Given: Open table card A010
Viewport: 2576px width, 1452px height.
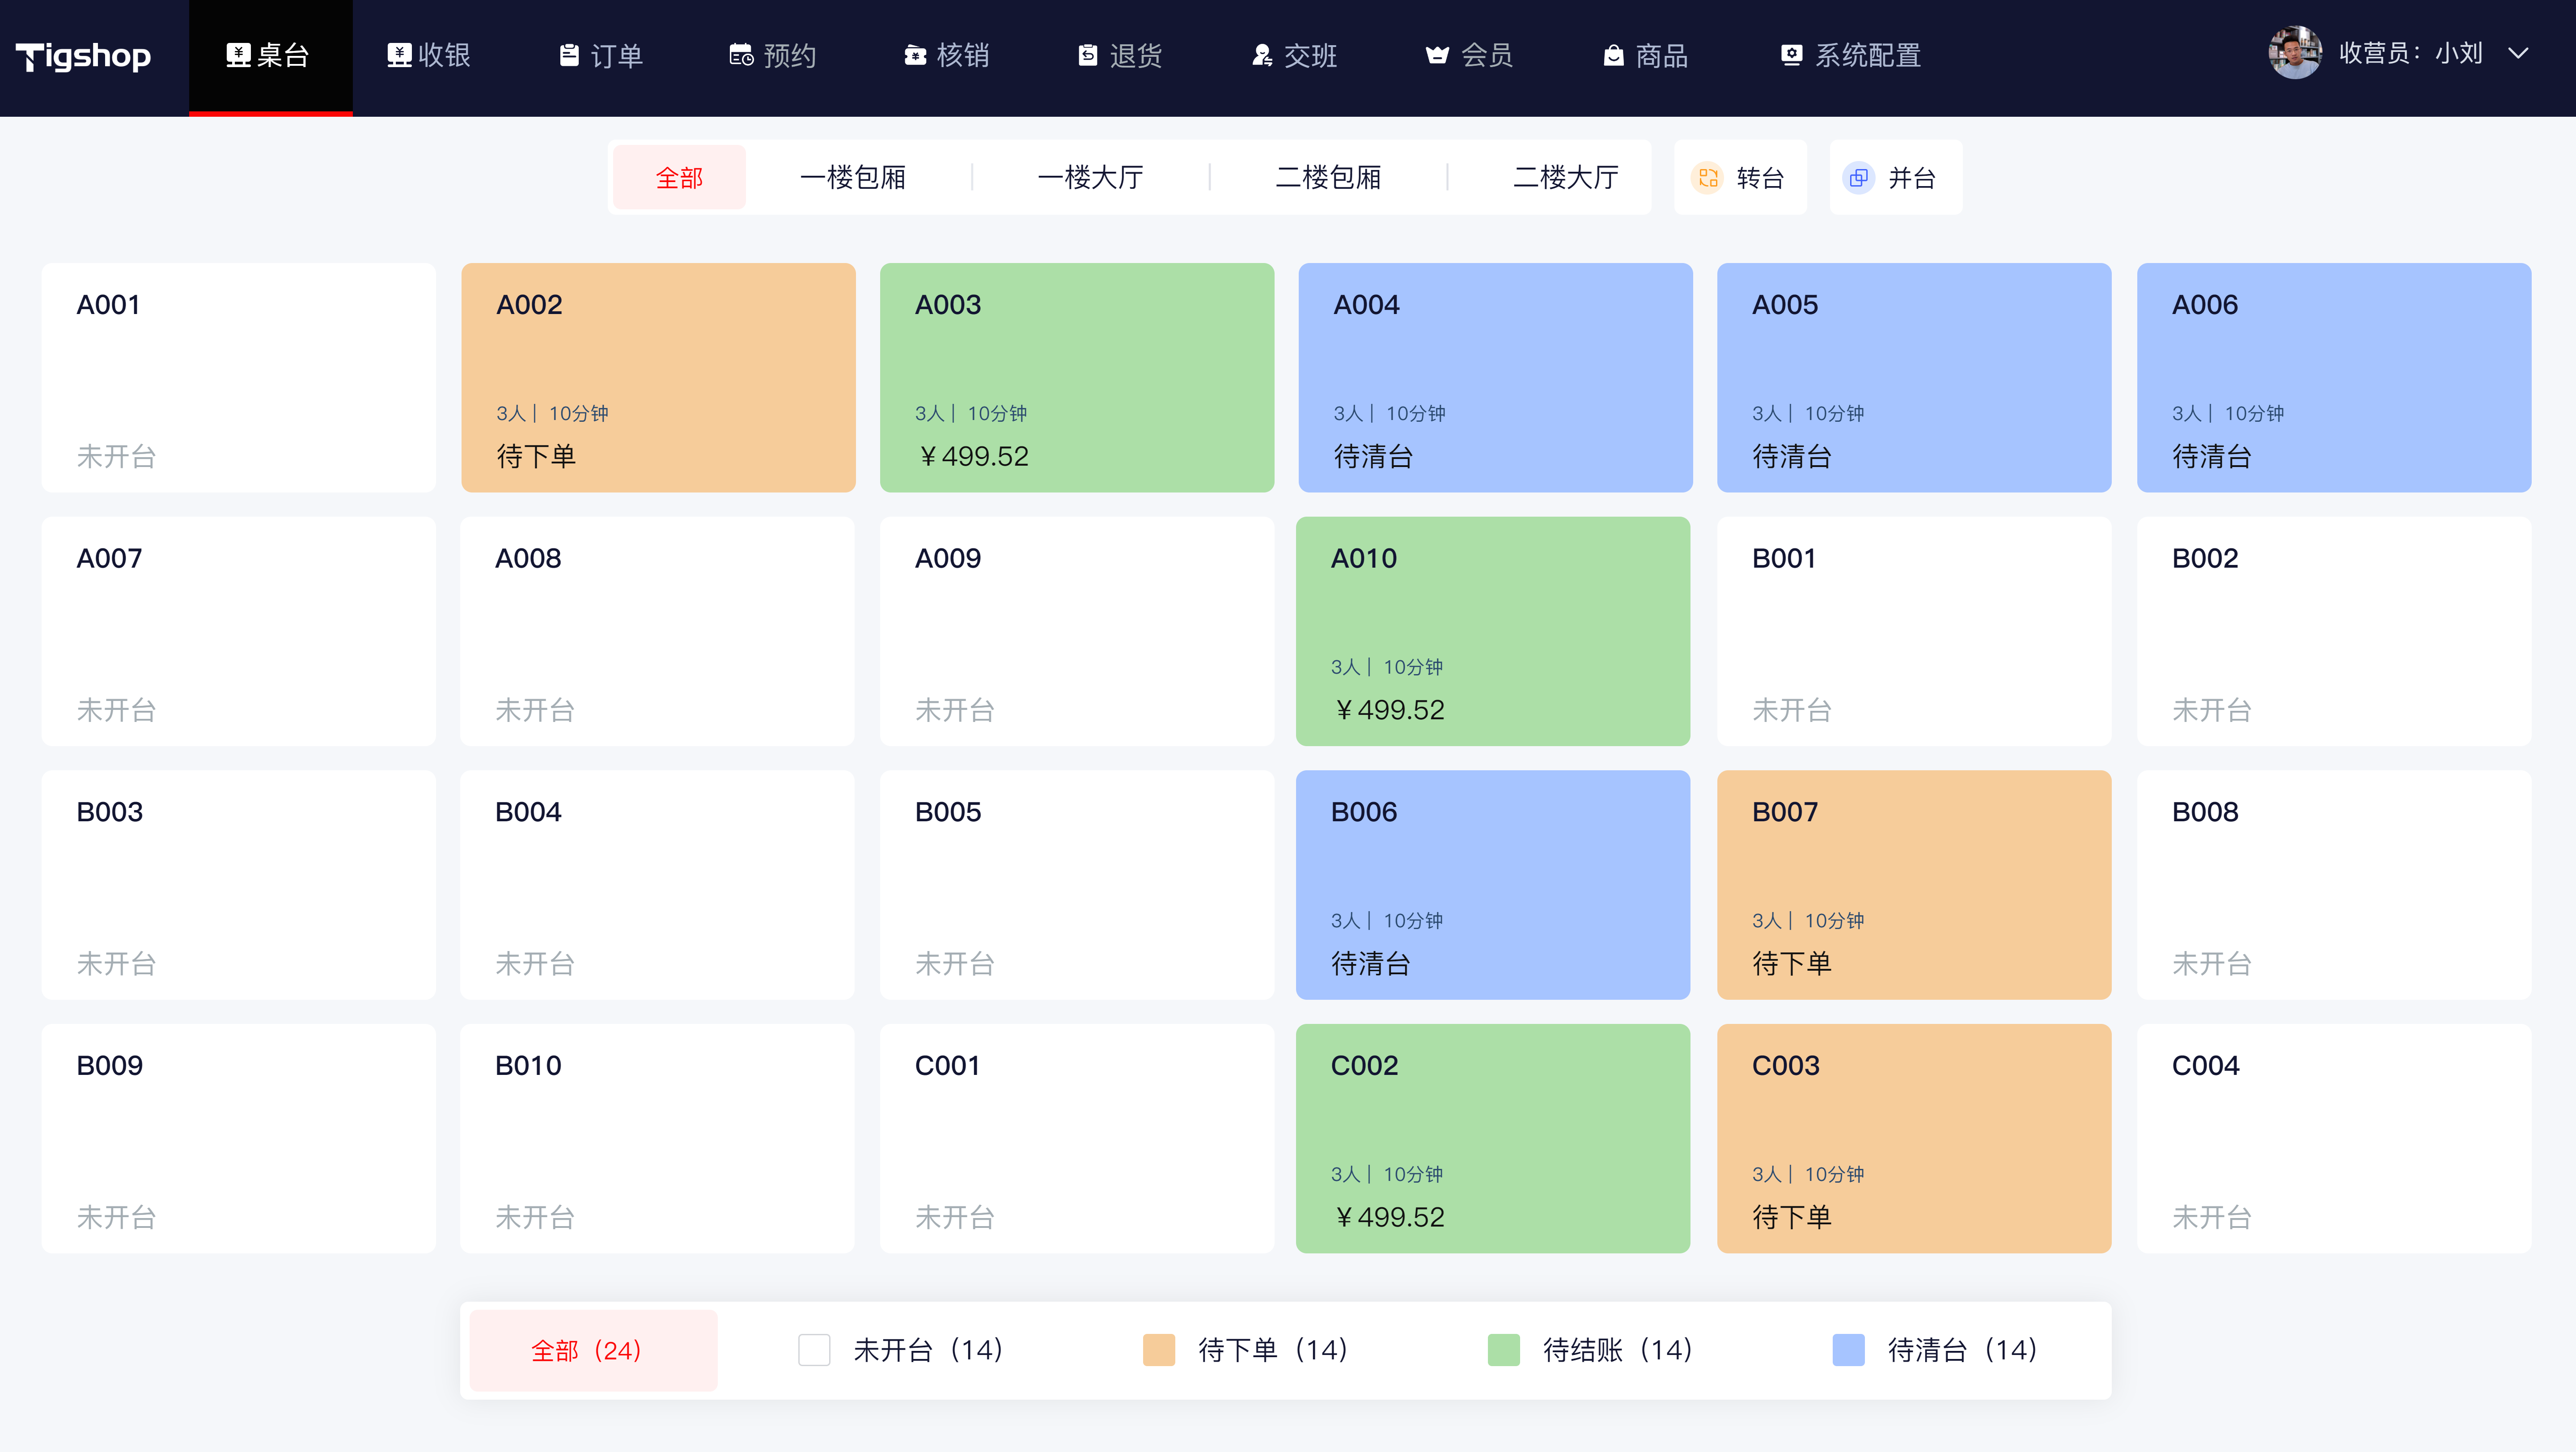Looking at the screenshot, I should [1493, 631].
